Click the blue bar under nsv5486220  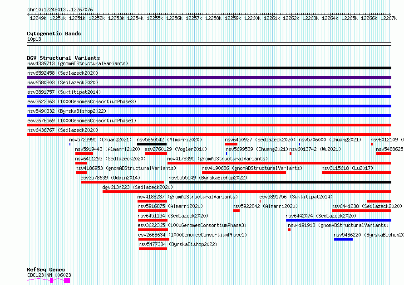344,240
